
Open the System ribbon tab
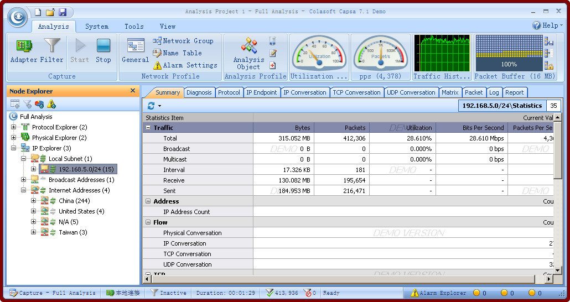[97, 27]
